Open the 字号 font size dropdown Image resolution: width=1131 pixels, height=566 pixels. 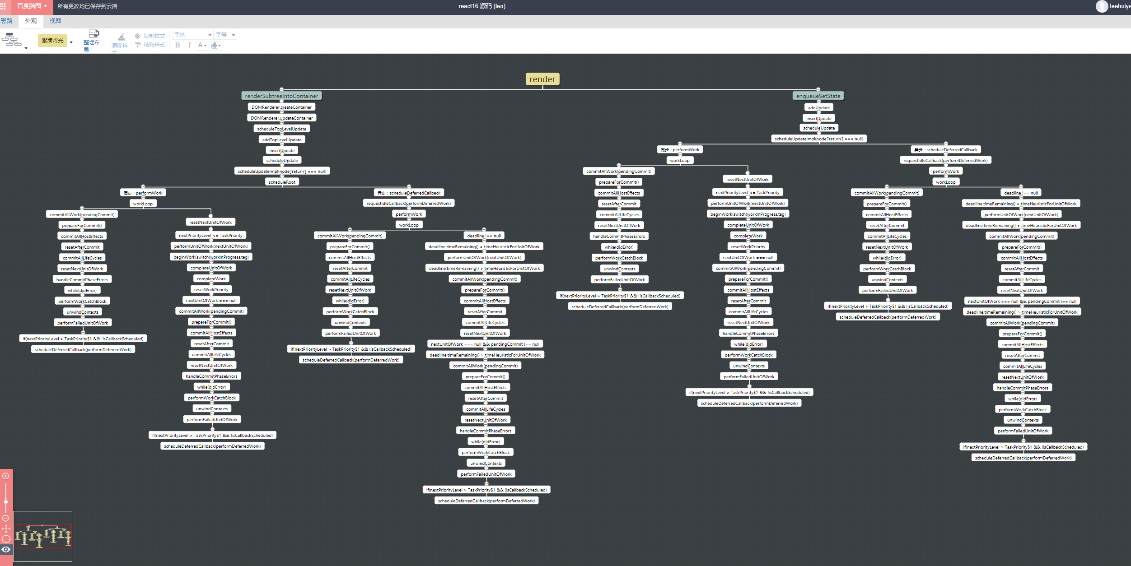pyautogui.click(x=225, y=35)
